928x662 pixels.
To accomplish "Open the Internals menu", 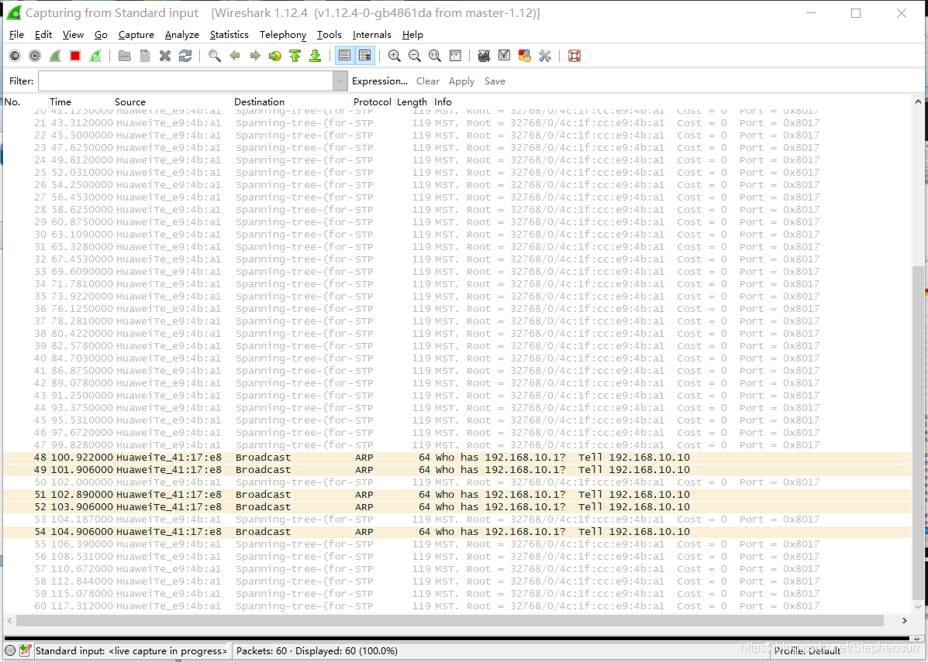I will pyautogui.click(x=371, y=35).
